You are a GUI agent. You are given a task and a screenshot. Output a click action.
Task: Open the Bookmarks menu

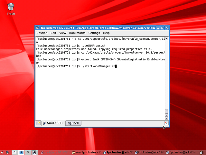pos(77,33)
